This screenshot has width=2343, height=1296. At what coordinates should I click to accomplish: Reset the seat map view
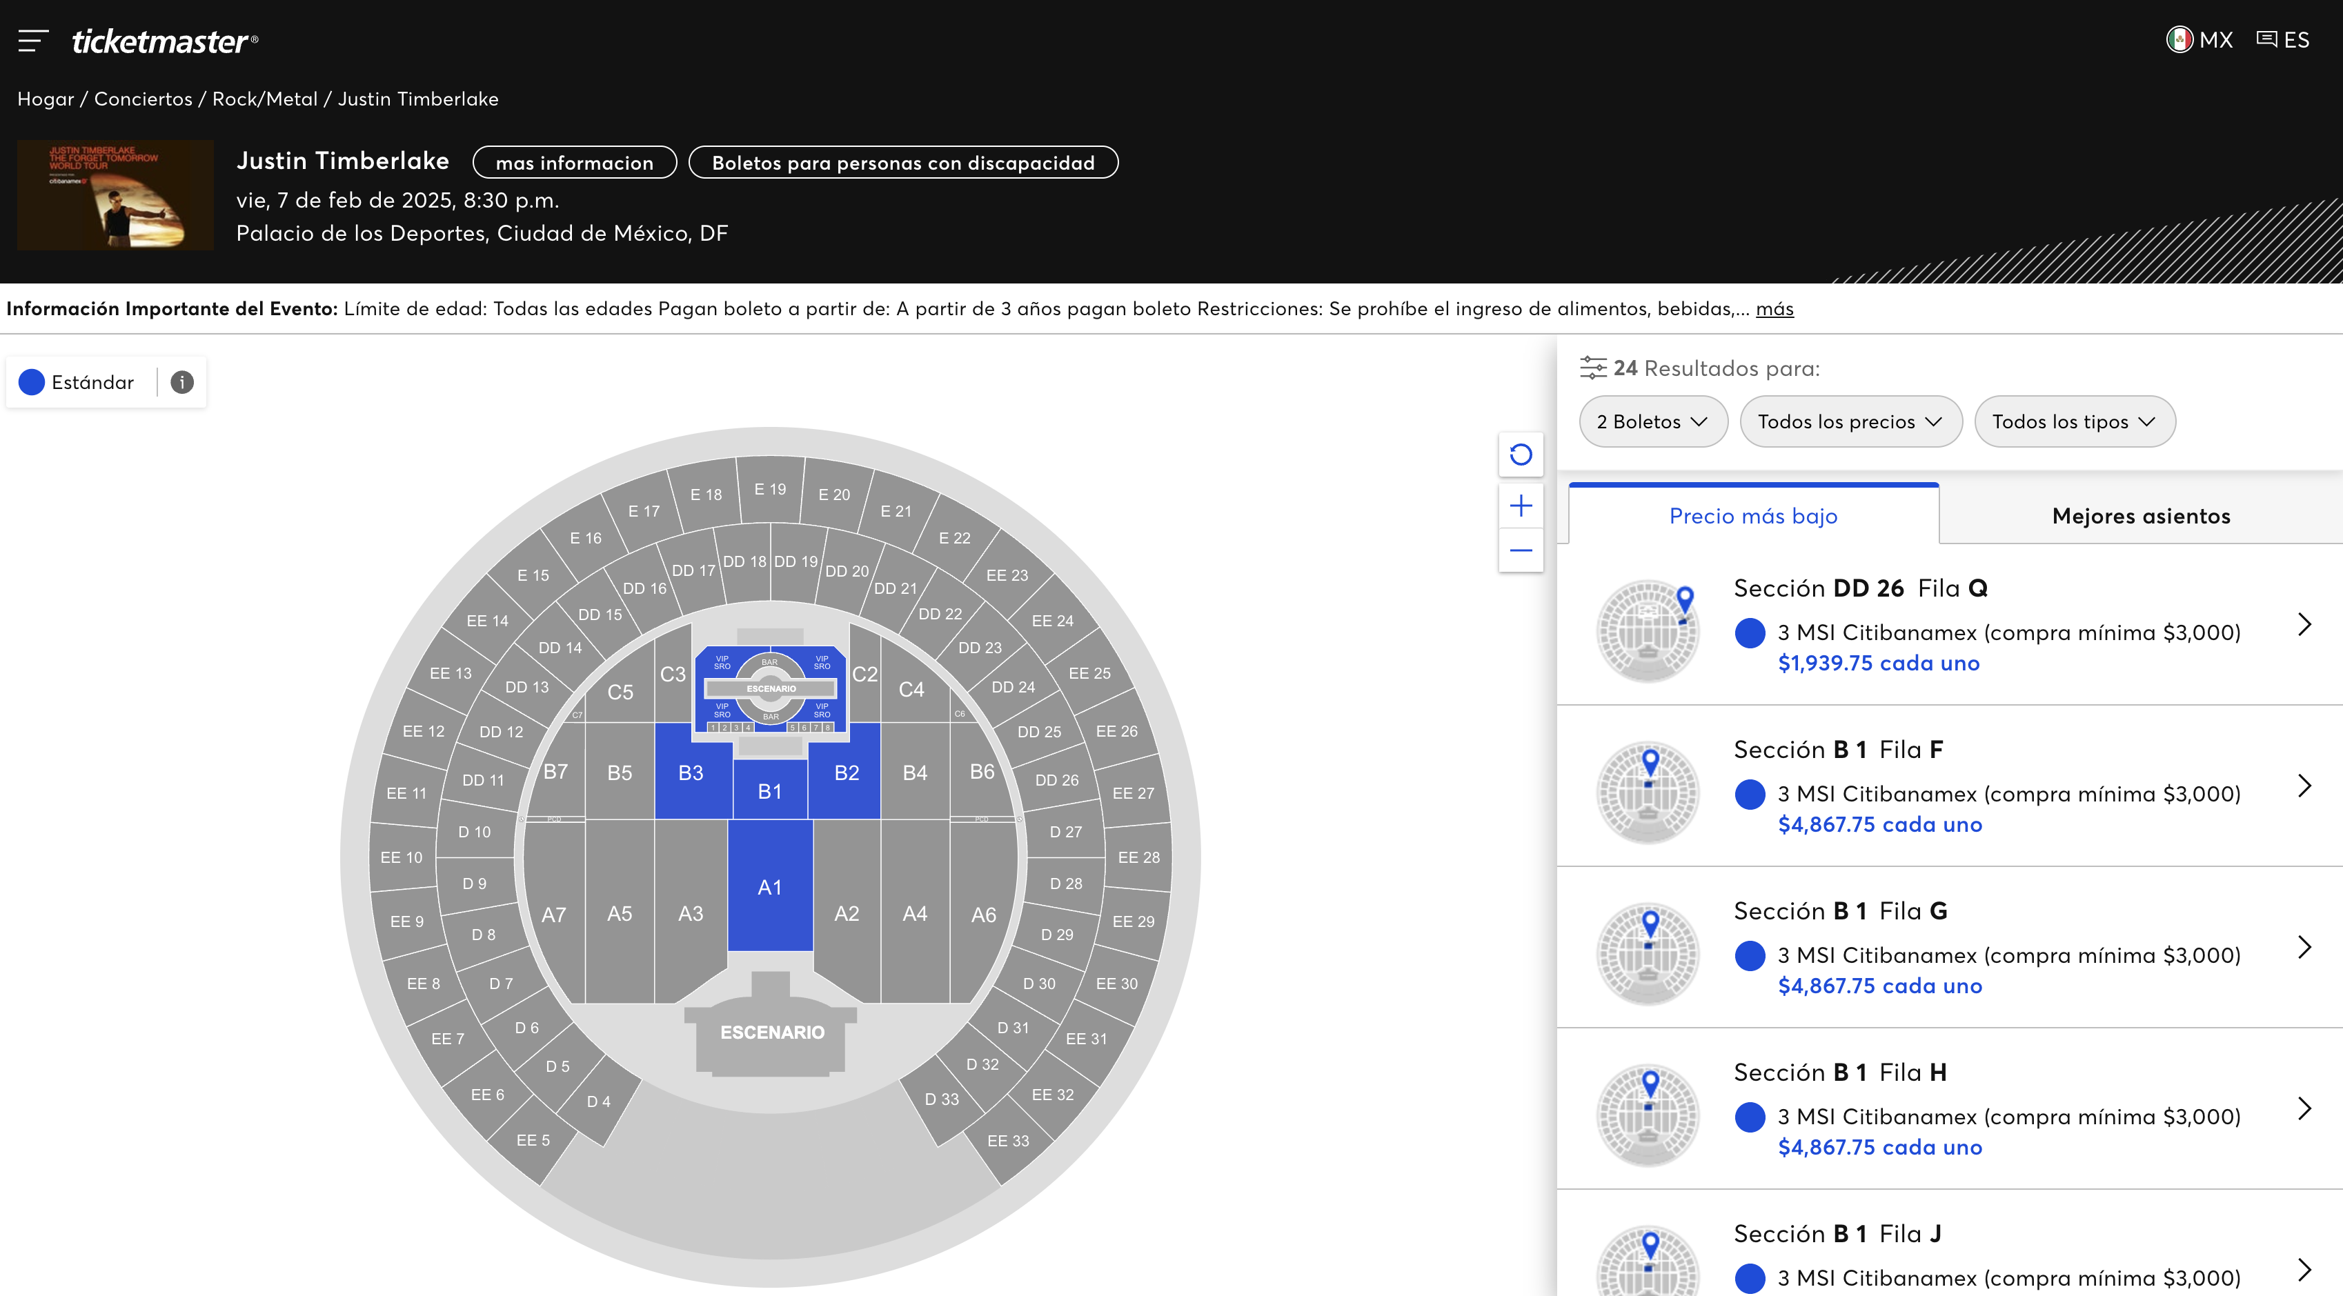[x=1521, y=454]
